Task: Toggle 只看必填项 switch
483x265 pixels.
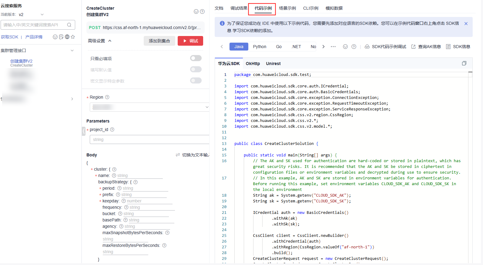Action: point(196,58)
